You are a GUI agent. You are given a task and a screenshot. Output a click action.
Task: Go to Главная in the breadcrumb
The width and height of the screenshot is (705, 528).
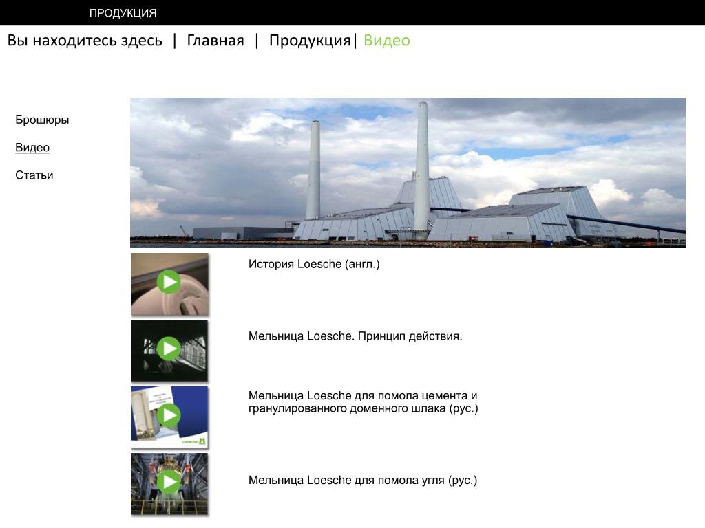(x=215, y=41)
